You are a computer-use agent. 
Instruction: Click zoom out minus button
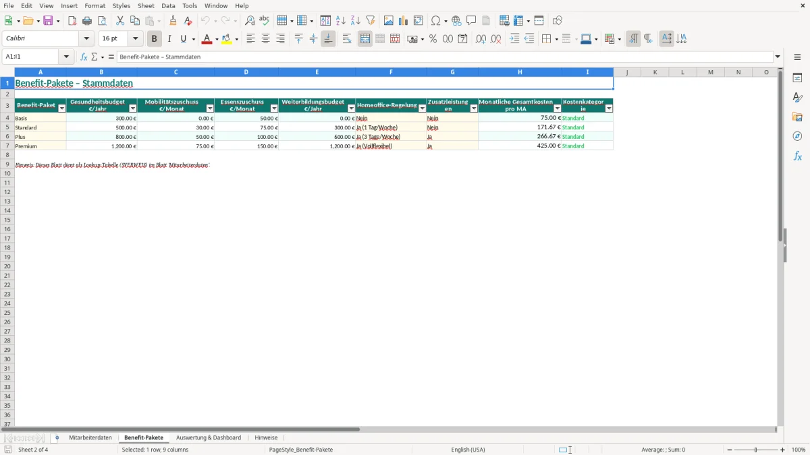[730, 450]
